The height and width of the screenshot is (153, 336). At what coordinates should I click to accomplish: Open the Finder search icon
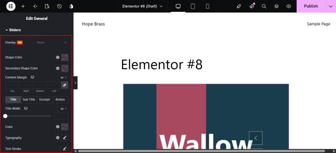click(264, 7)
